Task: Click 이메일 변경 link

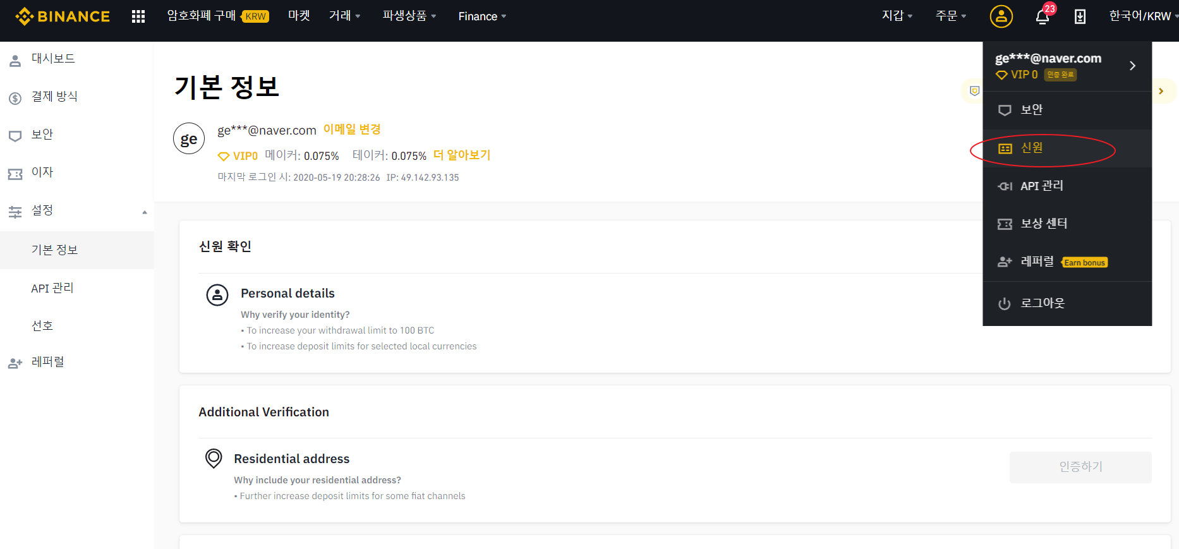Action: tap(352, 130)
